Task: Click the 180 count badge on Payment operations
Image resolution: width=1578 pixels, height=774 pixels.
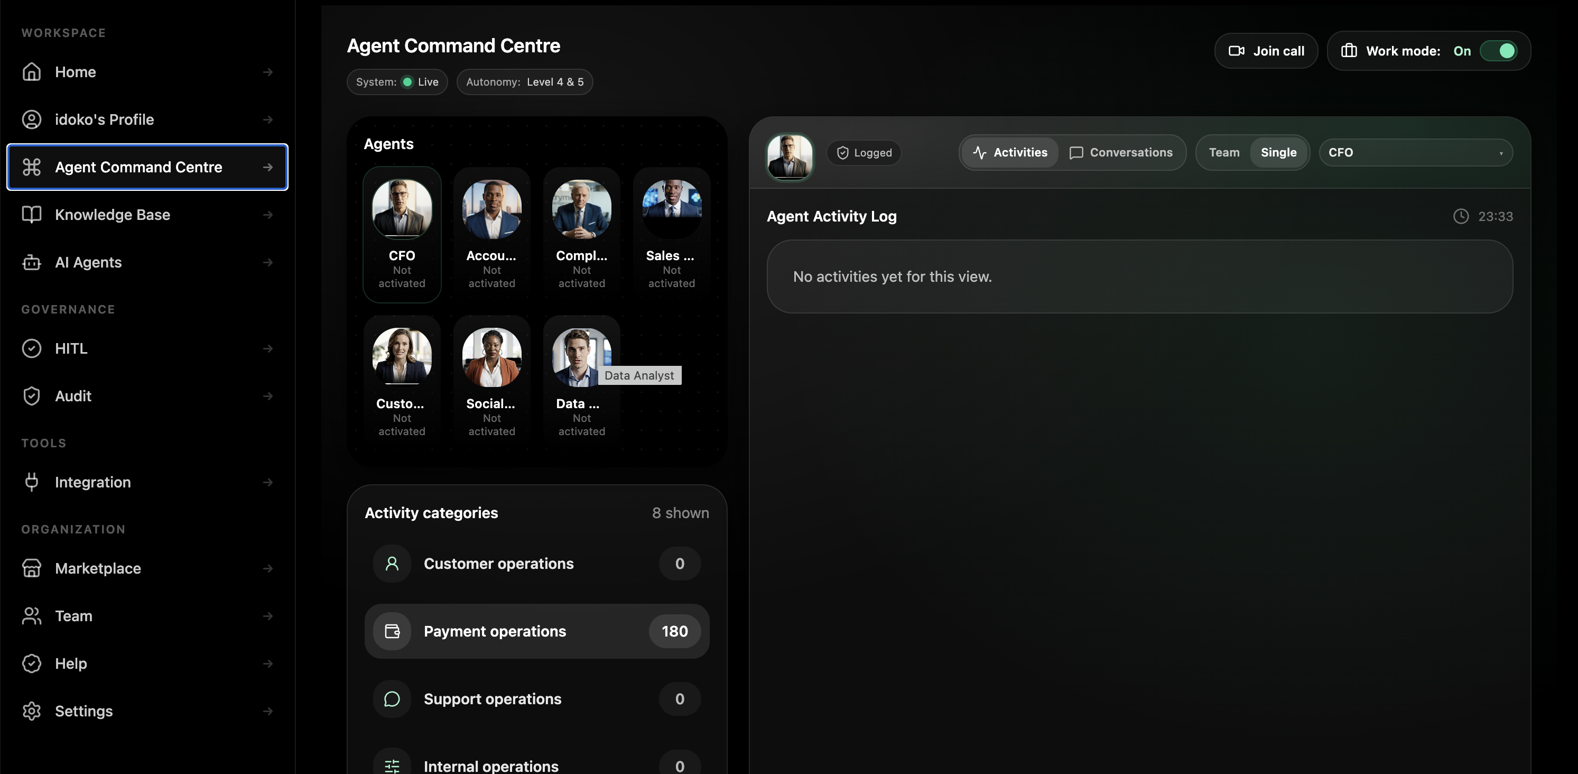Action: pos(674,631)
